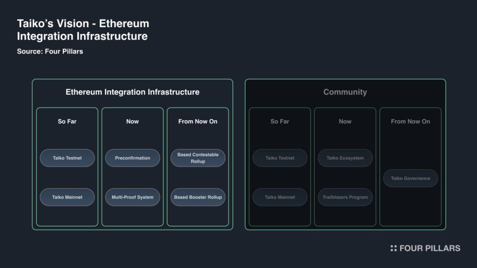Select From Now On heading in Infrastructure panel
The image size is (477, 268).
coord(198,122)
